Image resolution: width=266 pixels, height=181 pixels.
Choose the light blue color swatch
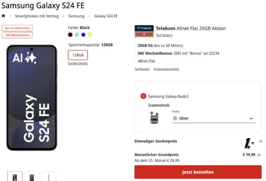click(x=77, y=35)
